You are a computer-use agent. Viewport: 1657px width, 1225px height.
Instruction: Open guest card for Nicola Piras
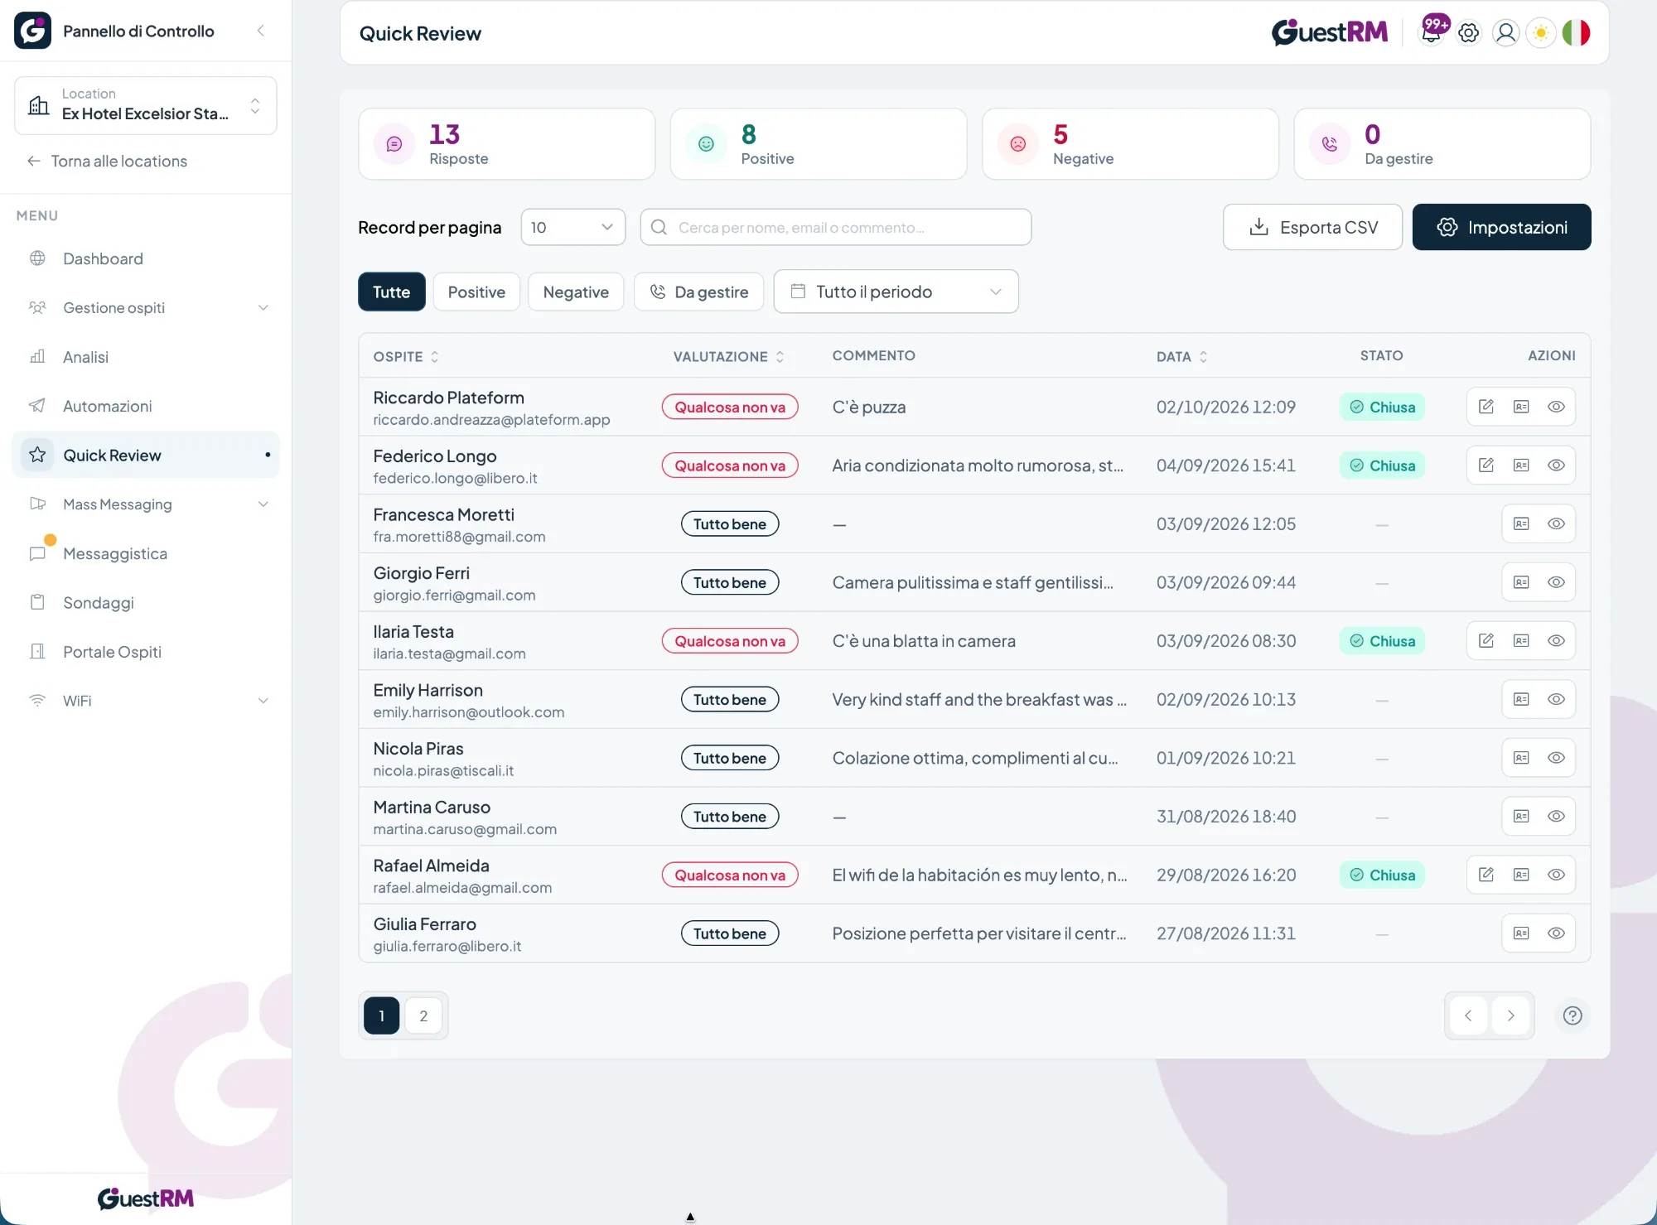coord(1521,758)
